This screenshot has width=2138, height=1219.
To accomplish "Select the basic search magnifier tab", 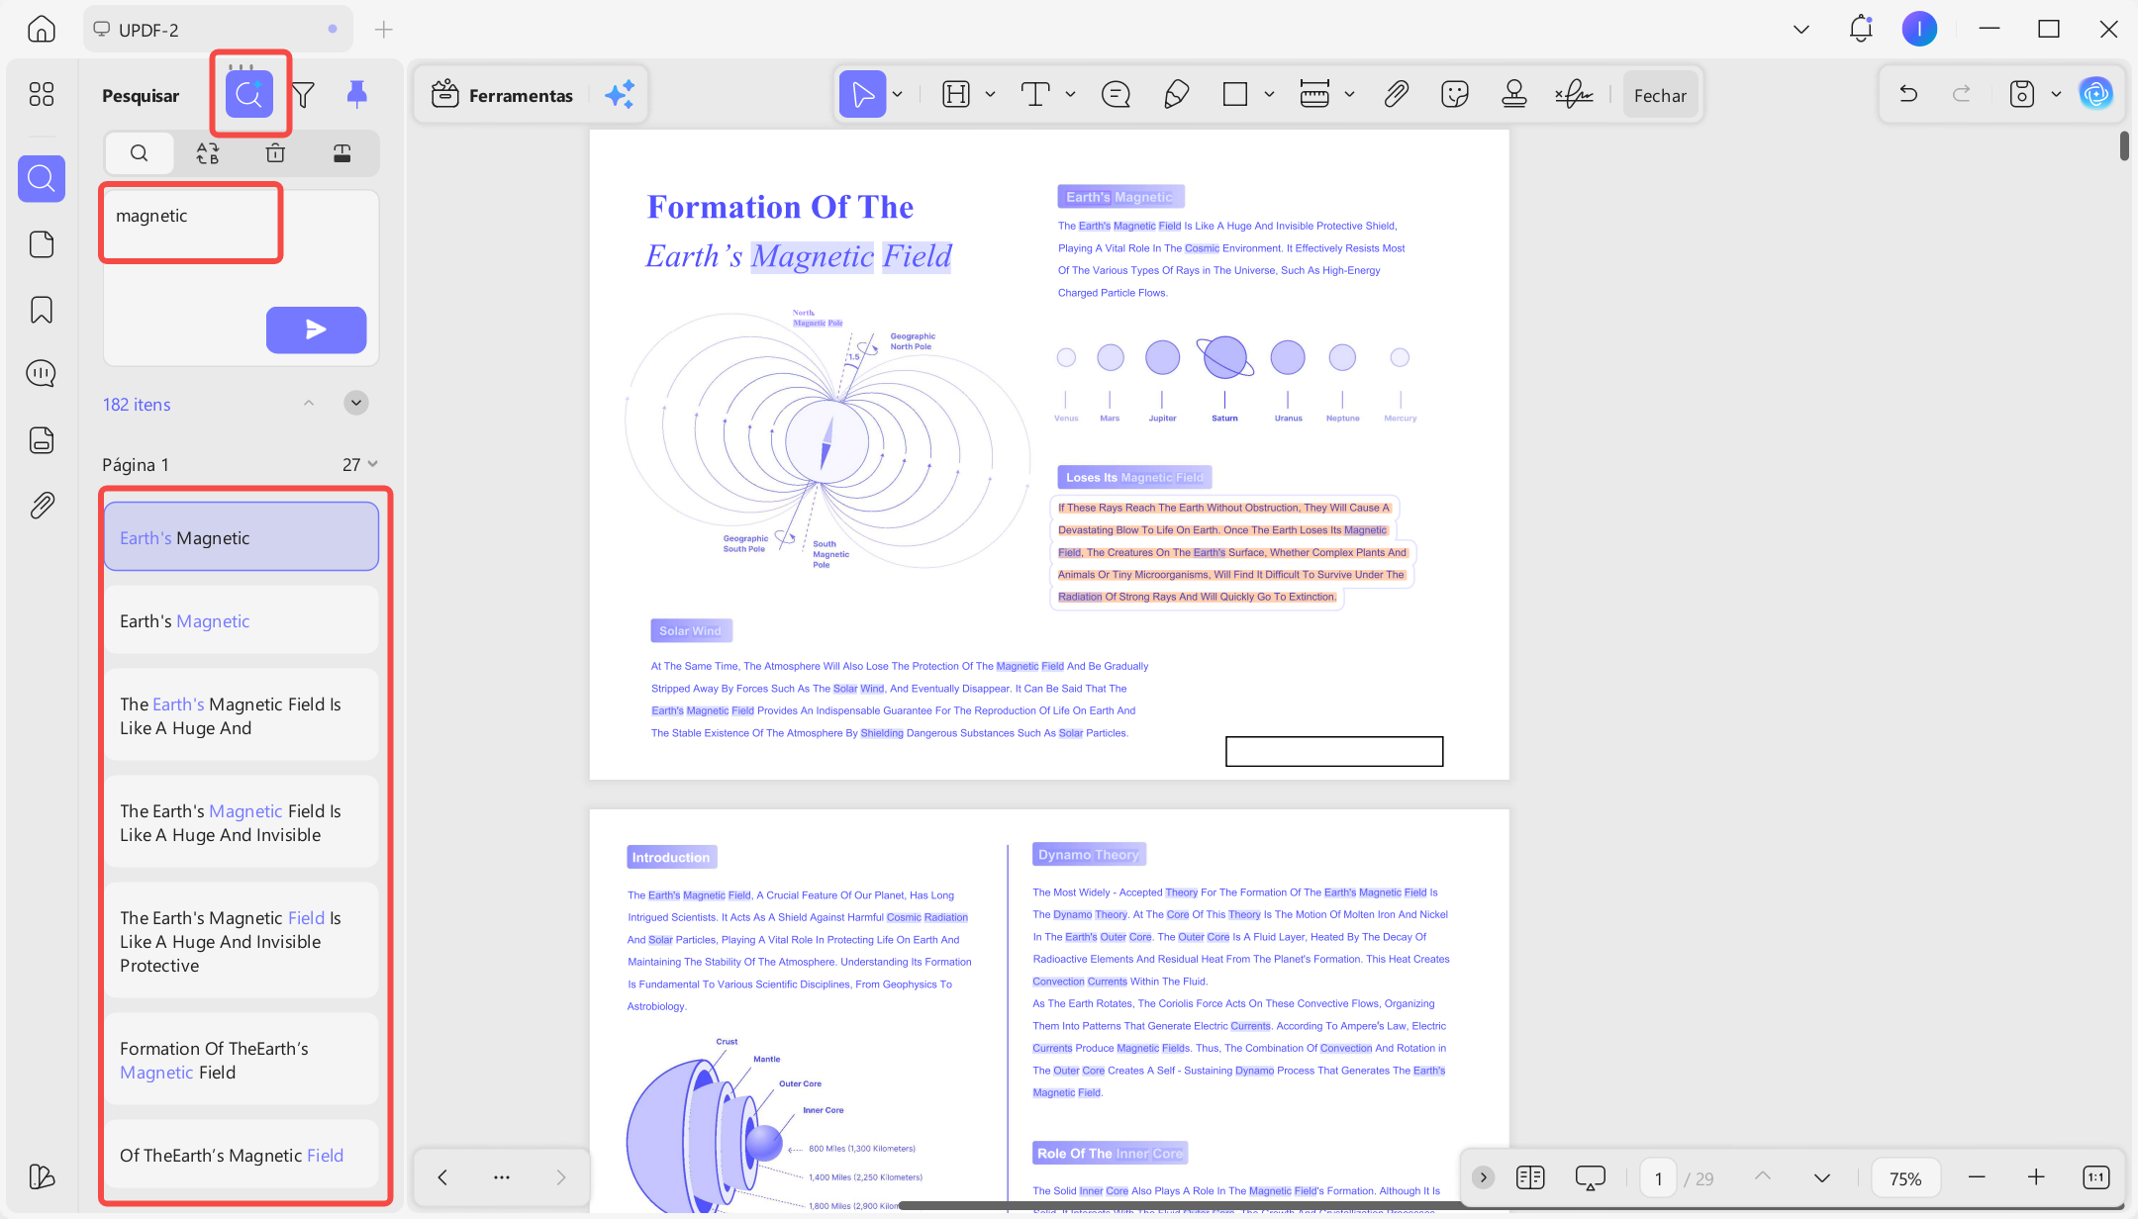I will pos(140,153).
